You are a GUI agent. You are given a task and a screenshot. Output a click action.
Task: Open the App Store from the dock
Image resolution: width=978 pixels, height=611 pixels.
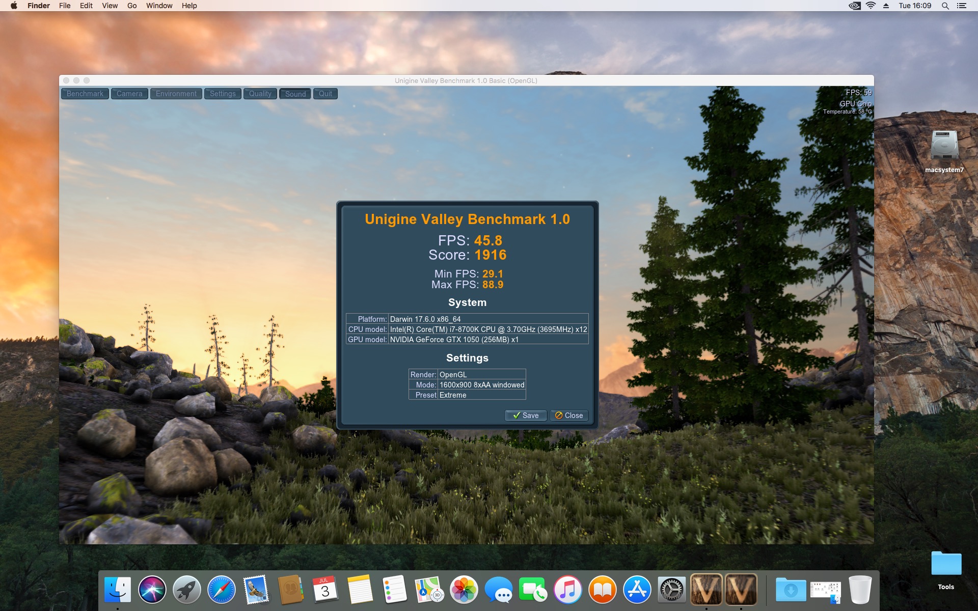point(637,590)
